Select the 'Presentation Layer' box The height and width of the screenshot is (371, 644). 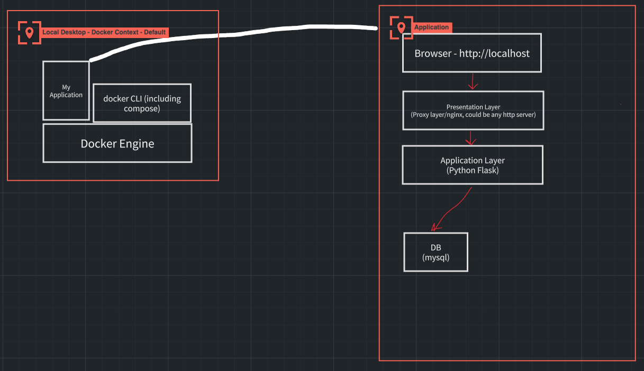pos(473,110)
